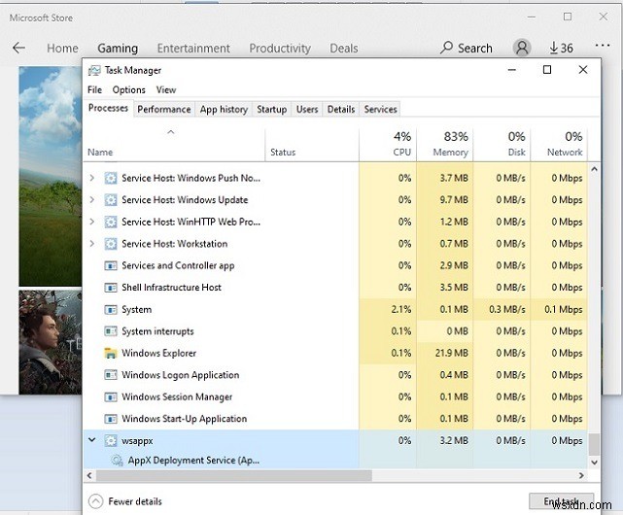
Task: Click the AppX Deployment Service icon
Action: pos(117,461)
